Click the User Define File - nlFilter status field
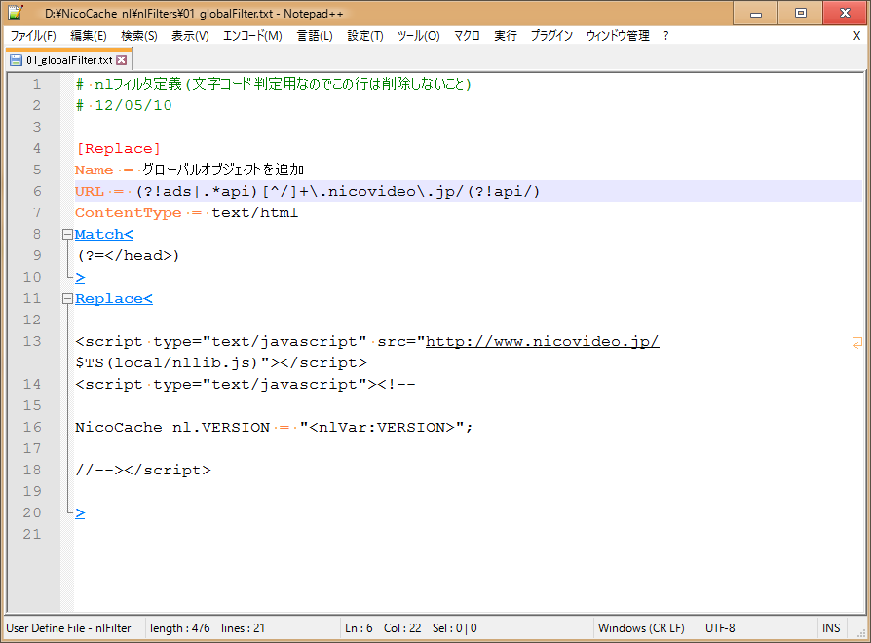Viewport: 871px width, 643px height. [x=68, y=628]
